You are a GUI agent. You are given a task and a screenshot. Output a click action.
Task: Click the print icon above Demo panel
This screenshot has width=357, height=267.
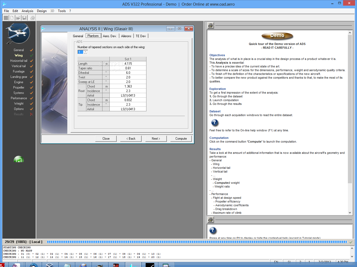tap(211, 25)
